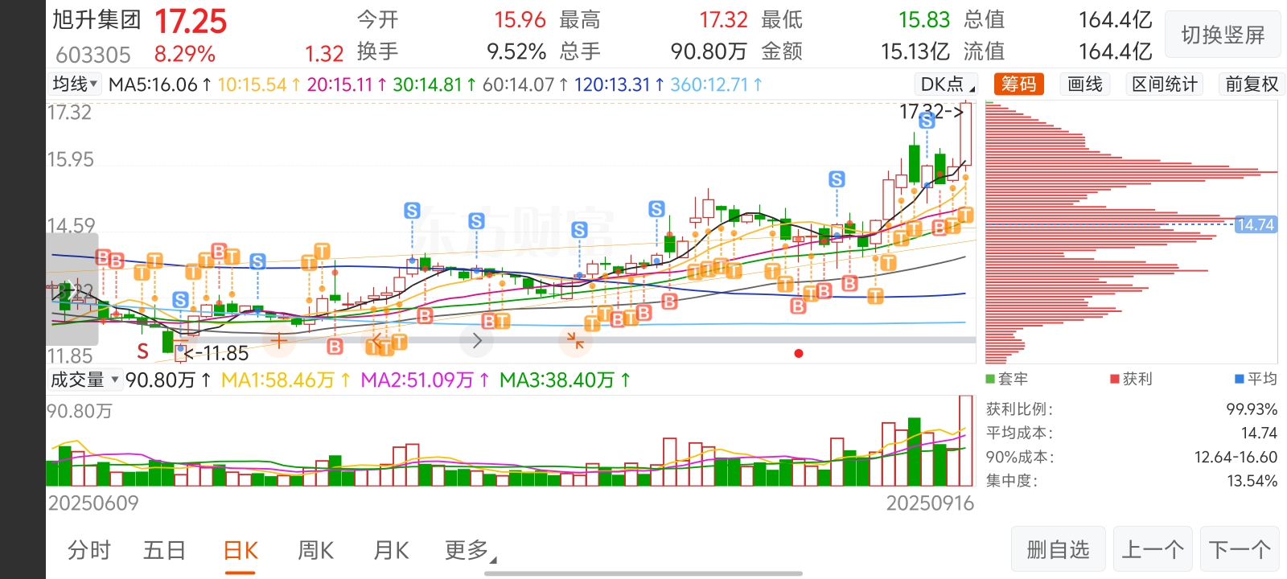Tap the green 套牢 legend swatch
The width and height of the screenshot is (1287, 579).
[991, 379]
